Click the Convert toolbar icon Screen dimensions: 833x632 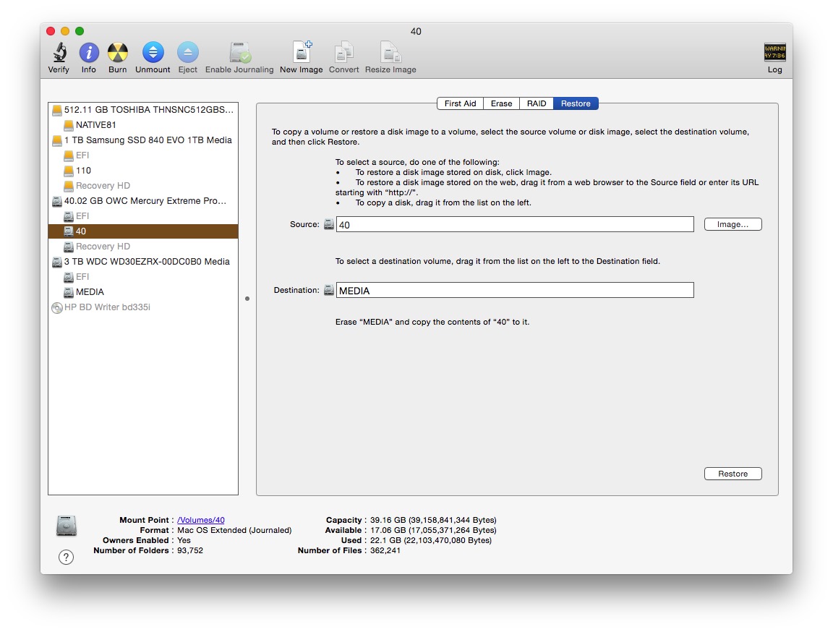(343, 52)
